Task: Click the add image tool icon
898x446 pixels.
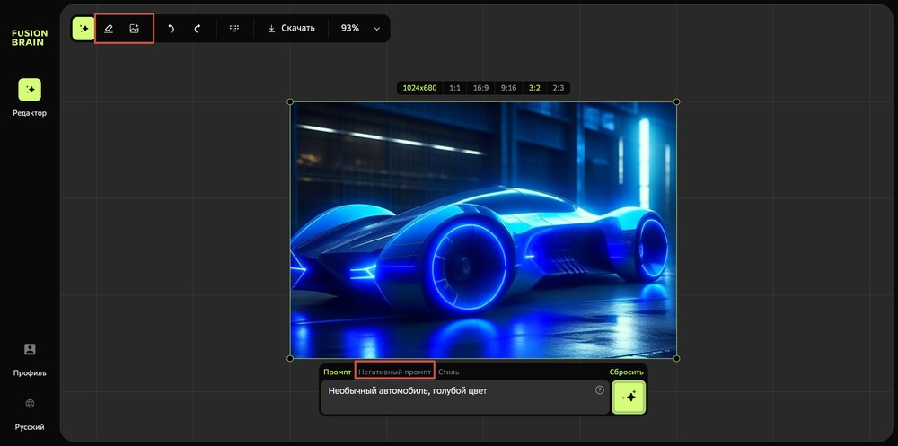Action: coord(134,29)
